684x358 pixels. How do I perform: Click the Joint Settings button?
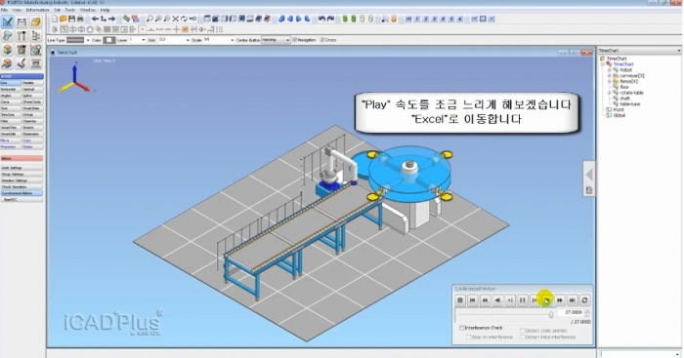tap(21, 168)
